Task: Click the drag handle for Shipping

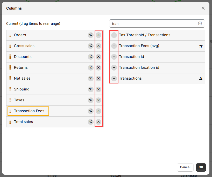Action: [x=10, y=89]
